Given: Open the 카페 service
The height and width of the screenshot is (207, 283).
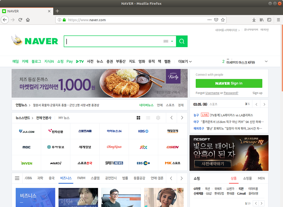Looking at the screenshot, I should click(x=25, y=61).
